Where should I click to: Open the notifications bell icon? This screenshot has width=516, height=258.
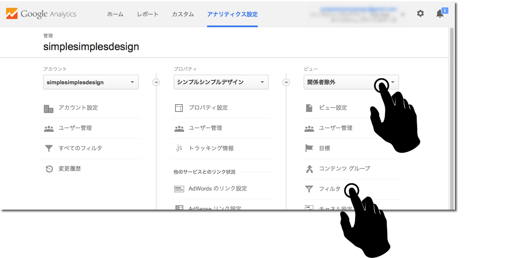440,14
